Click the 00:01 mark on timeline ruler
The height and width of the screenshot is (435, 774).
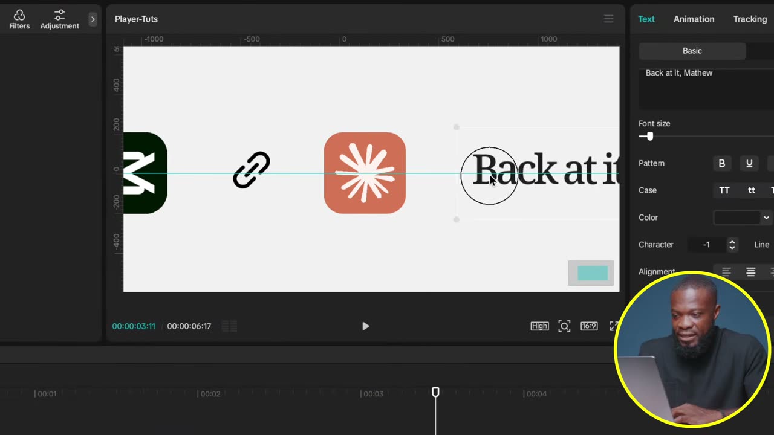tap(46, 394)
